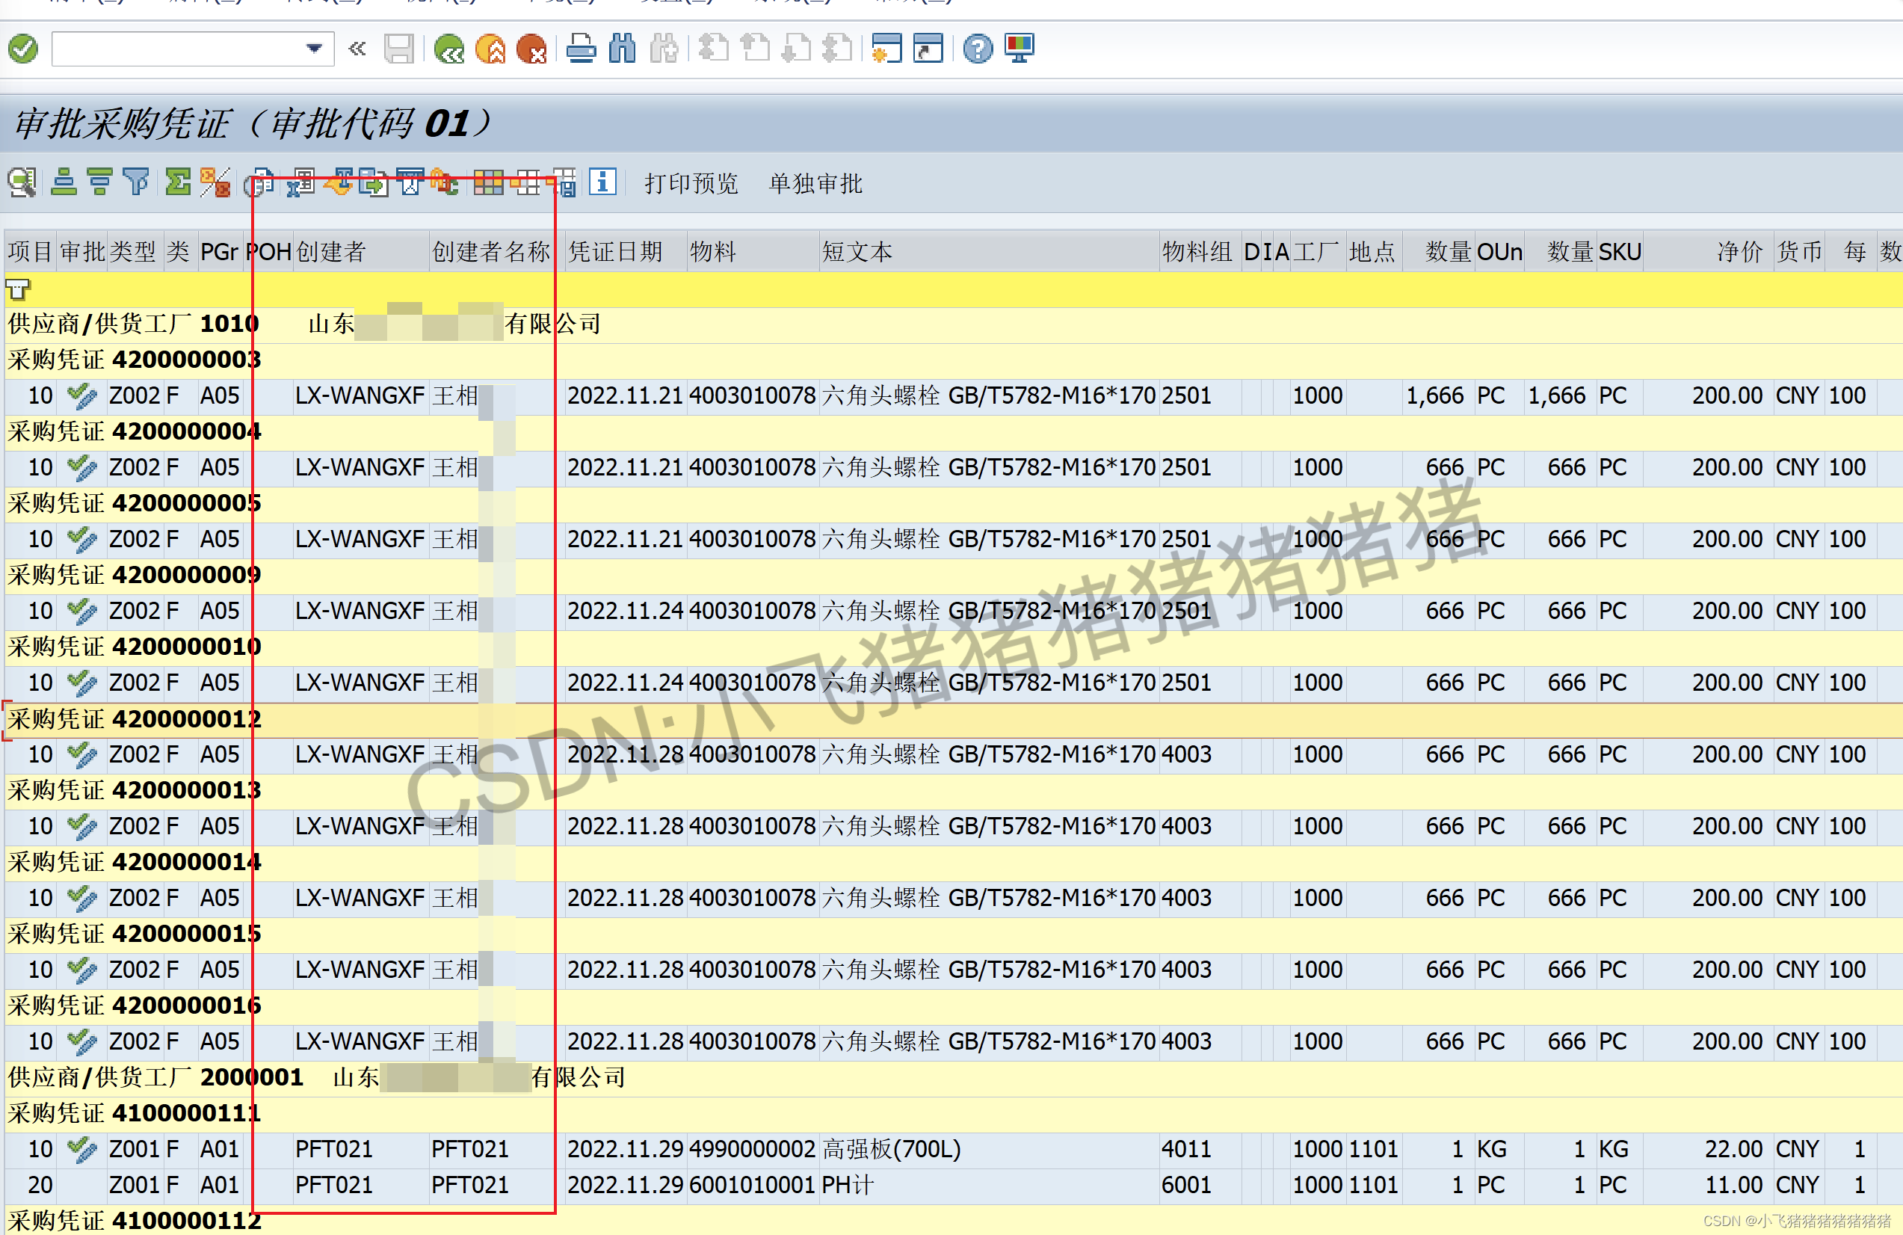
Task: Sort the list ascending
Action: 66,183
